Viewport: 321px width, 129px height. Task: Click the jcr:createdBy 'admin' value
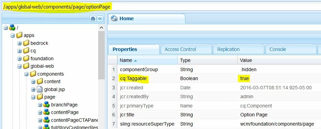[247, 96]
